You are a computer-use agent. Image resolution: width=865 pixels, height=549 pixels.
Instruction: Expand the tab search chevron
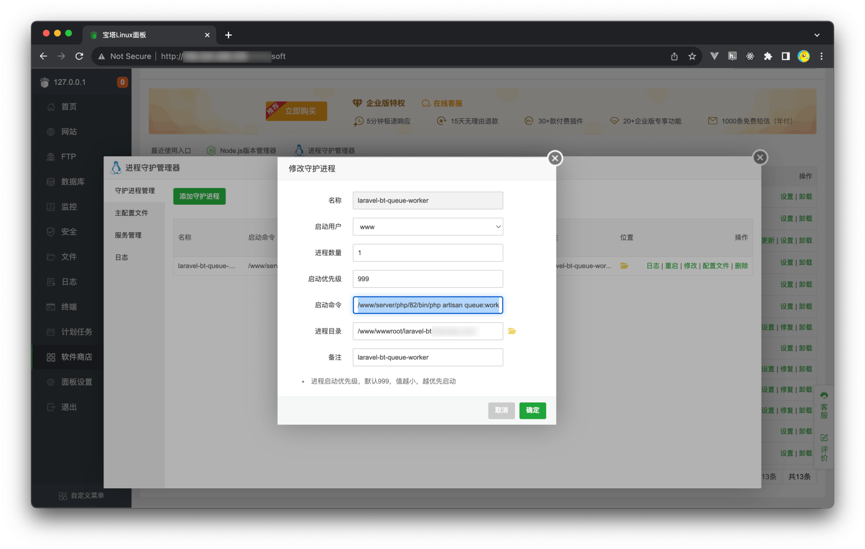coord(817,35)
